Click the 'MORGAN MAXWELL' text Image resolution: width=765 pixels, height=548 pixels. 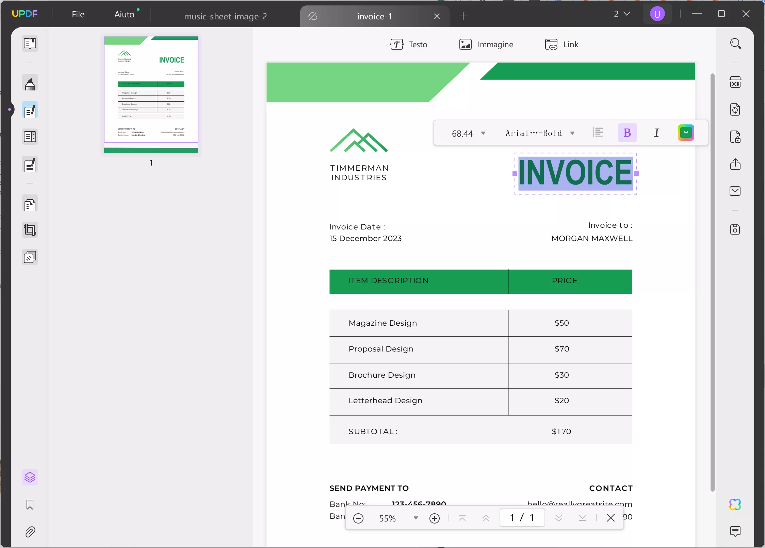[592, 239]
